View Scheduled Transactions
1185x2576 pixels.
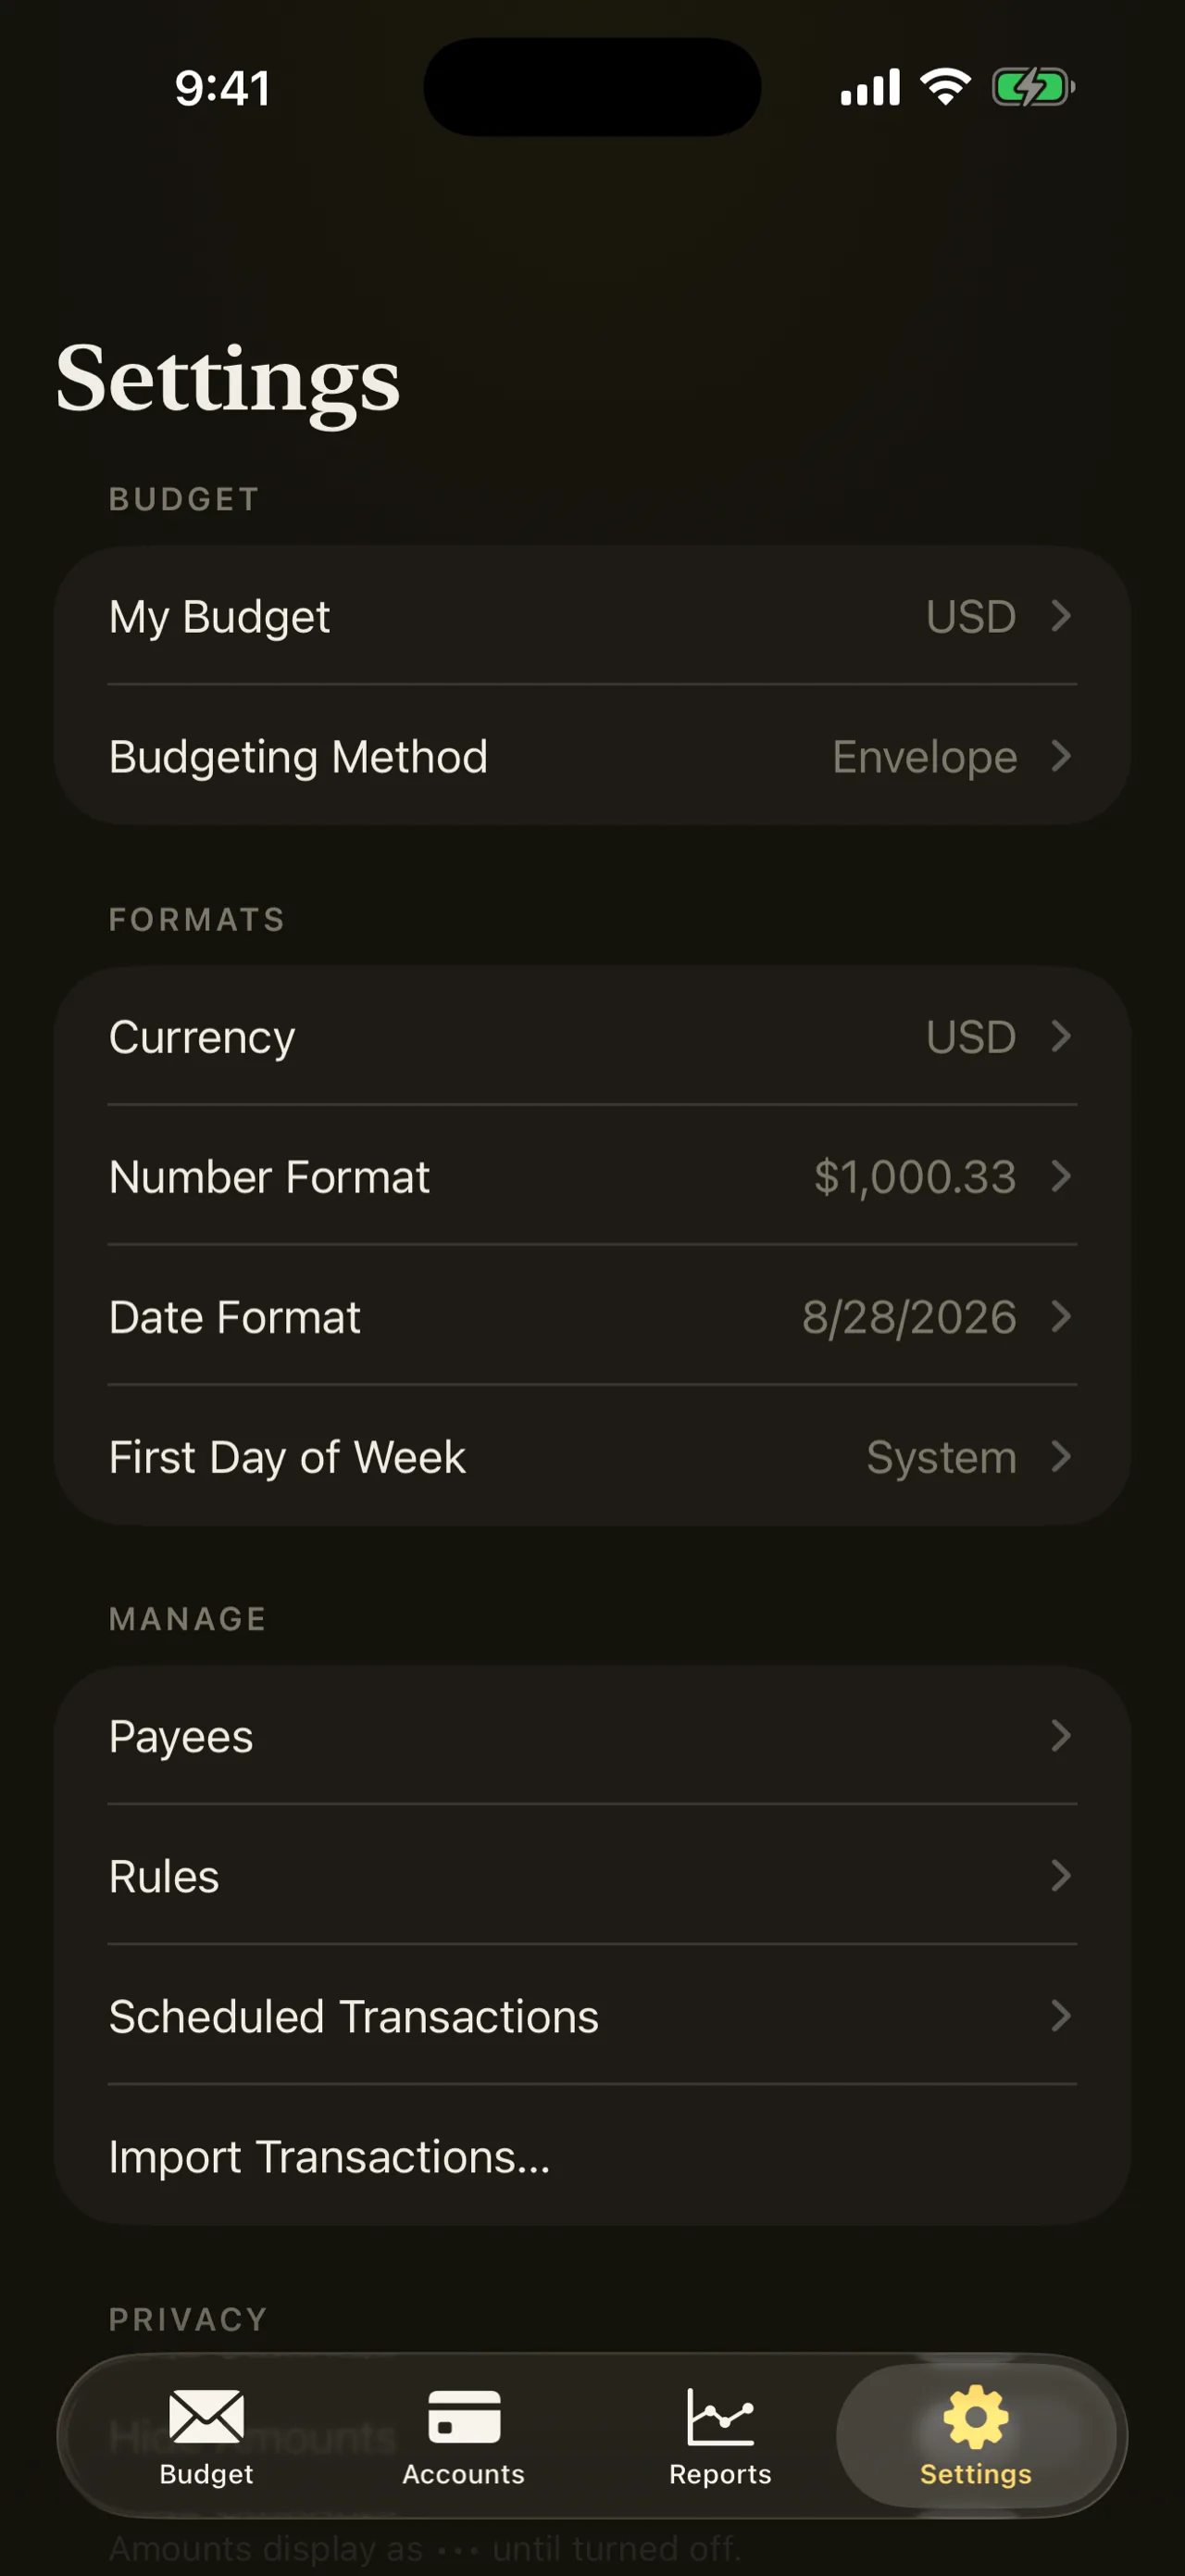coord(592,2015)
